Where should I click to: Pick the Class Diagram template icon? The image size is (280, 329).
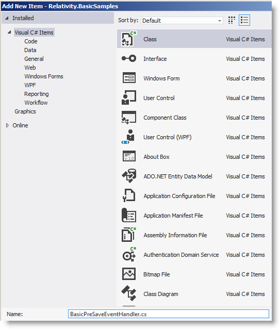[x=129, y=293]
